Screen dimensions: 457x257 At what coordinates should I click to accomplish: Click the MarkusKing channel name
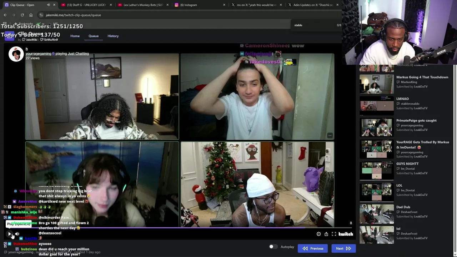coord(409,82)
